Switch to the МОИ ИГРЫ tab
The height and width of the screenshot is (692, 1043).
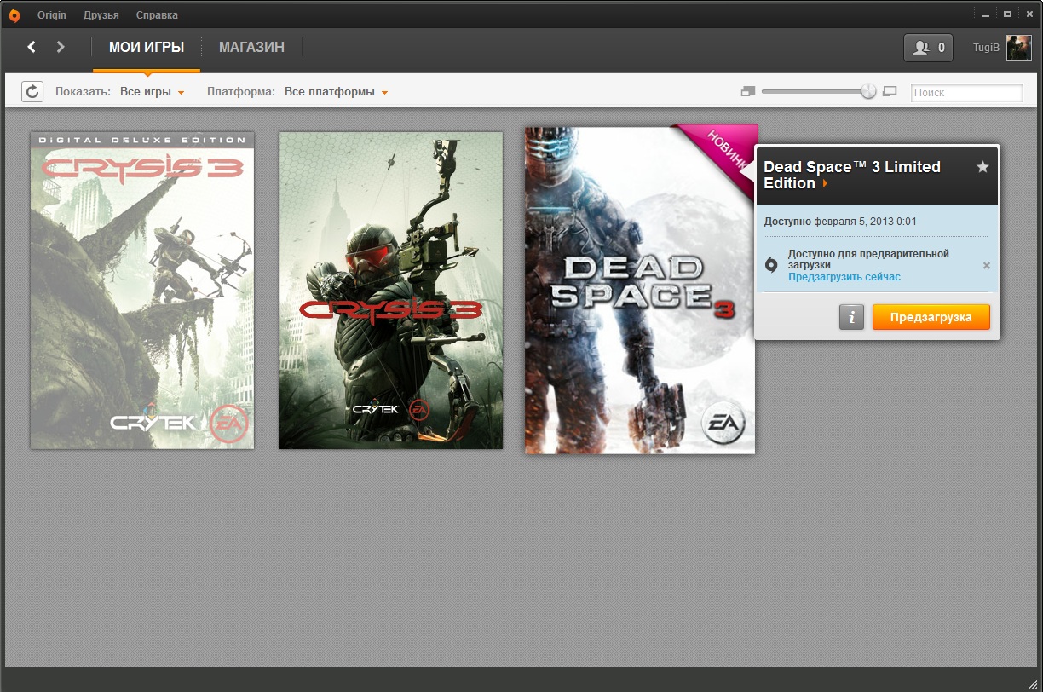(147, 48)
